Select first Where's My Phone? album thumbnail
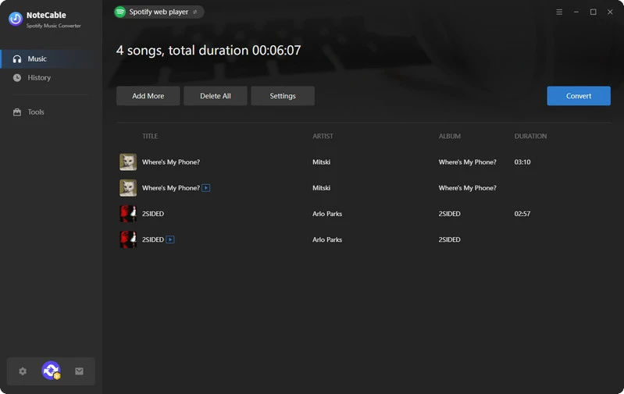 [x=128, y=162]
